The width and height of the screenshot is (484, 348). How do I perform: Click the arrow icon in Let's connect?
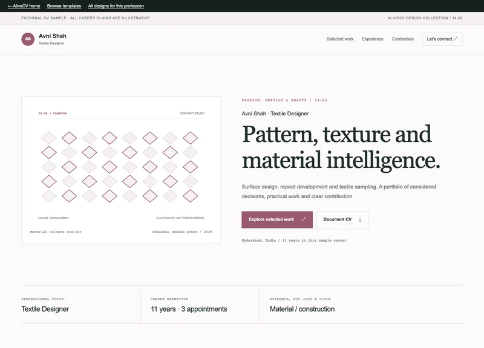pos(456,39)
